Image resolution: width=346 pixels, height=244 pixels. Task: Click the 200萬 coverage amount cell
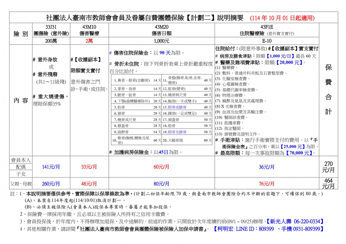click(x=51, y=41)
